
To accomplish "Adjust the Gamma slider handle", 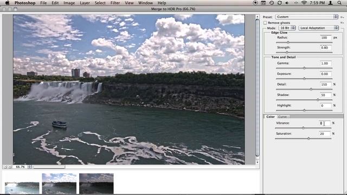I will click(304, 68).
